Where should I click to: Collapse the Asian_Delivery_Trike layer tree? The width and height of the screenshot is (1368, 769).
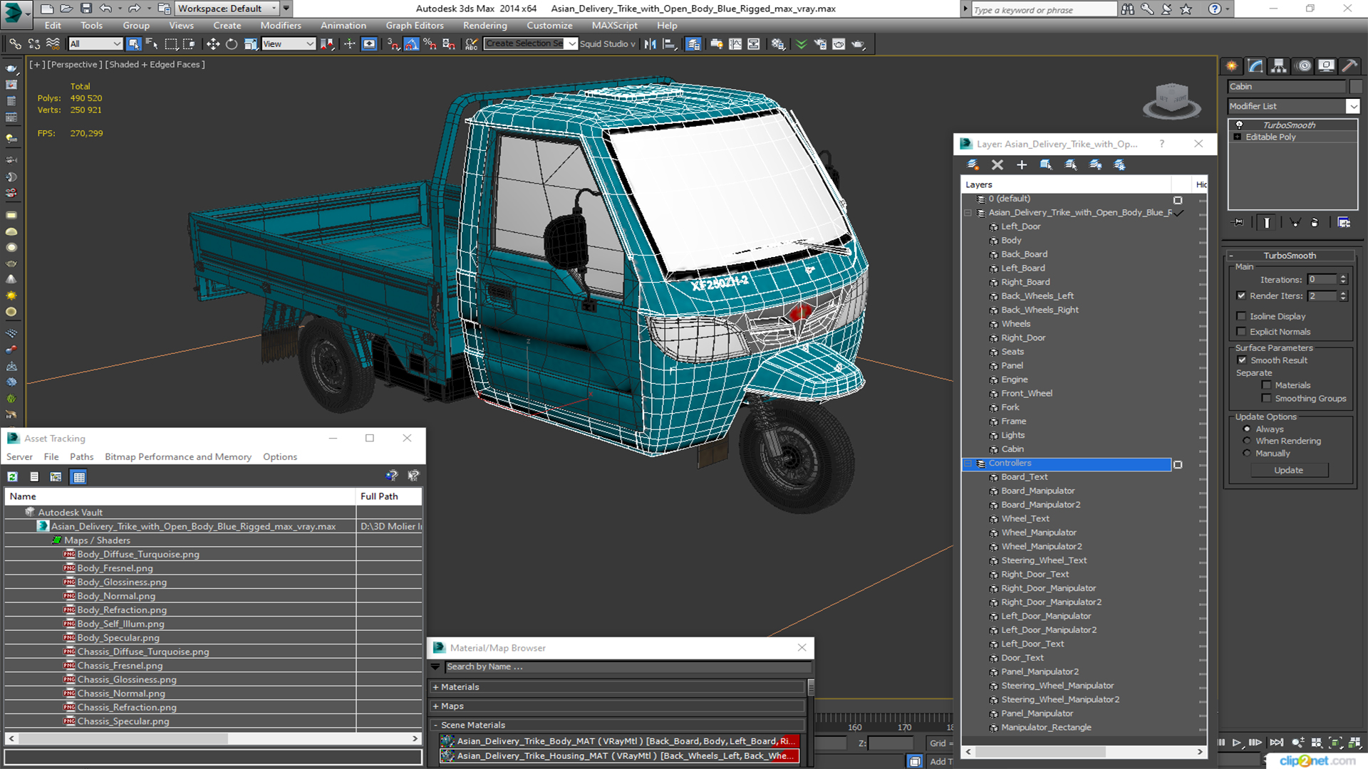click(x=968, y=213)
